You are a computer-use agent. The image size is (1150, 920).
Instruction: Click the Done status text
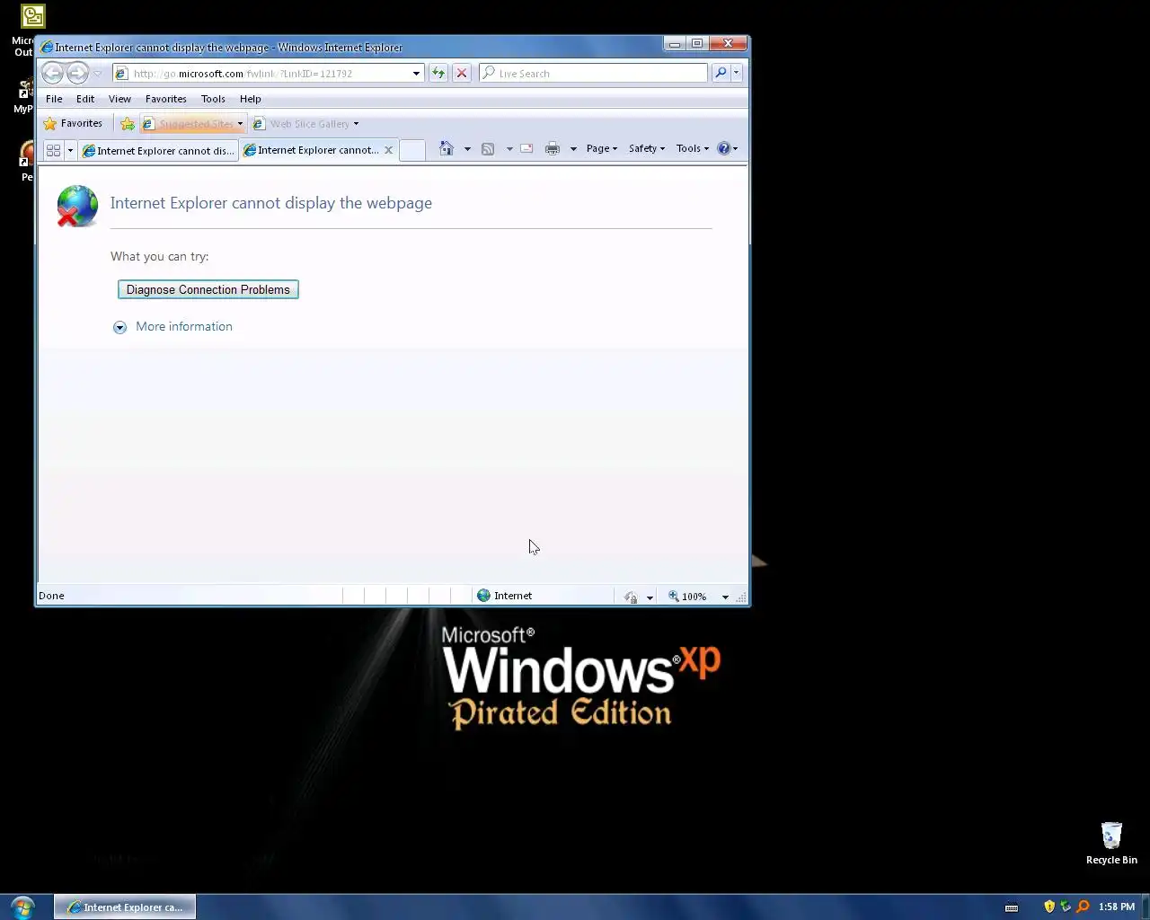[51, 596]
